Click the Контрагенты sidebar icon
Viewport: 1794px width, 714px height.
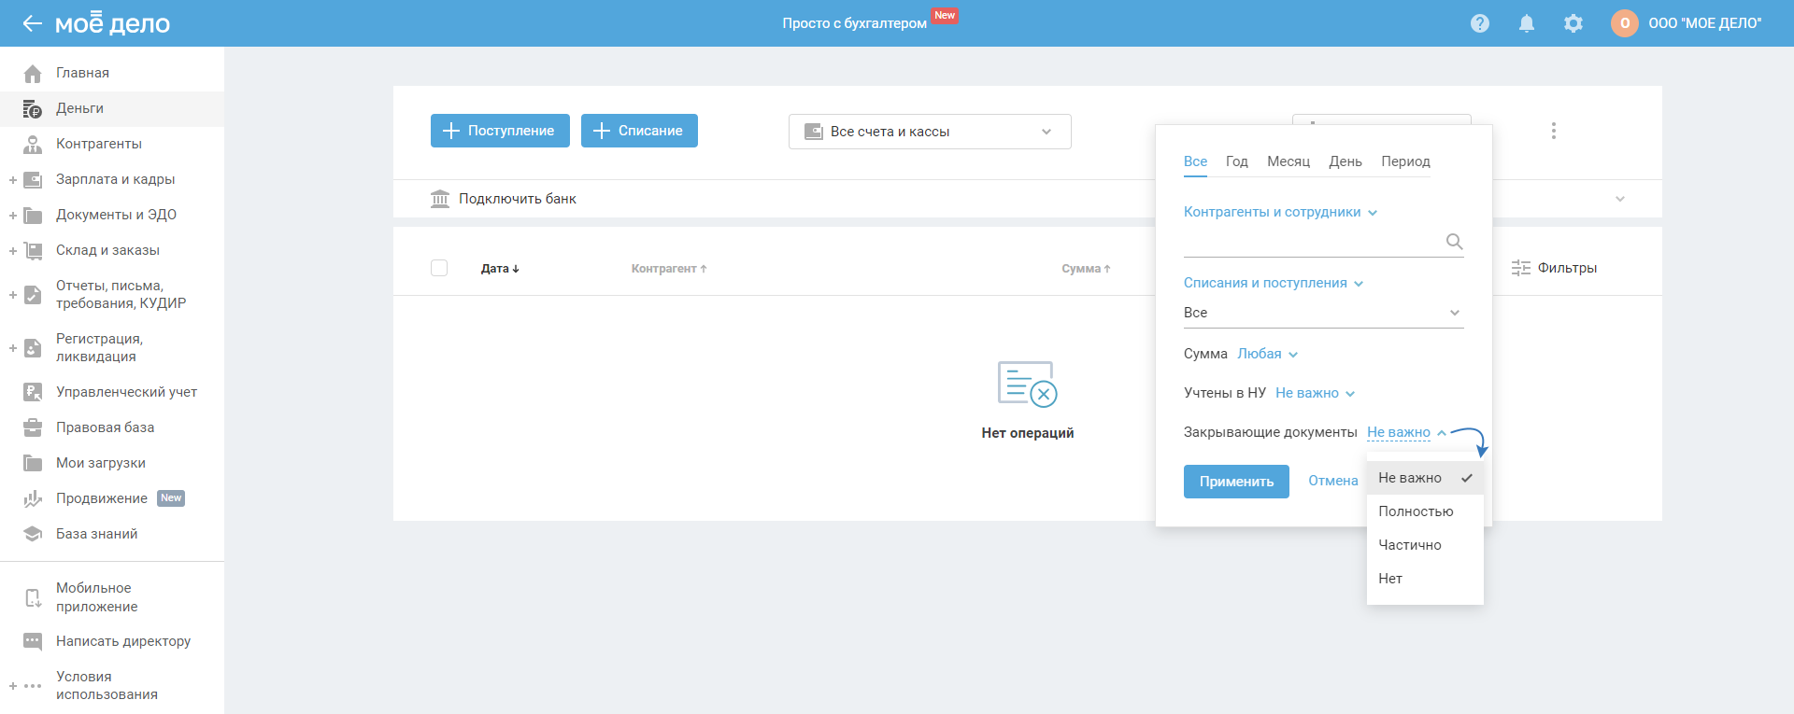(x=33, y=144)
